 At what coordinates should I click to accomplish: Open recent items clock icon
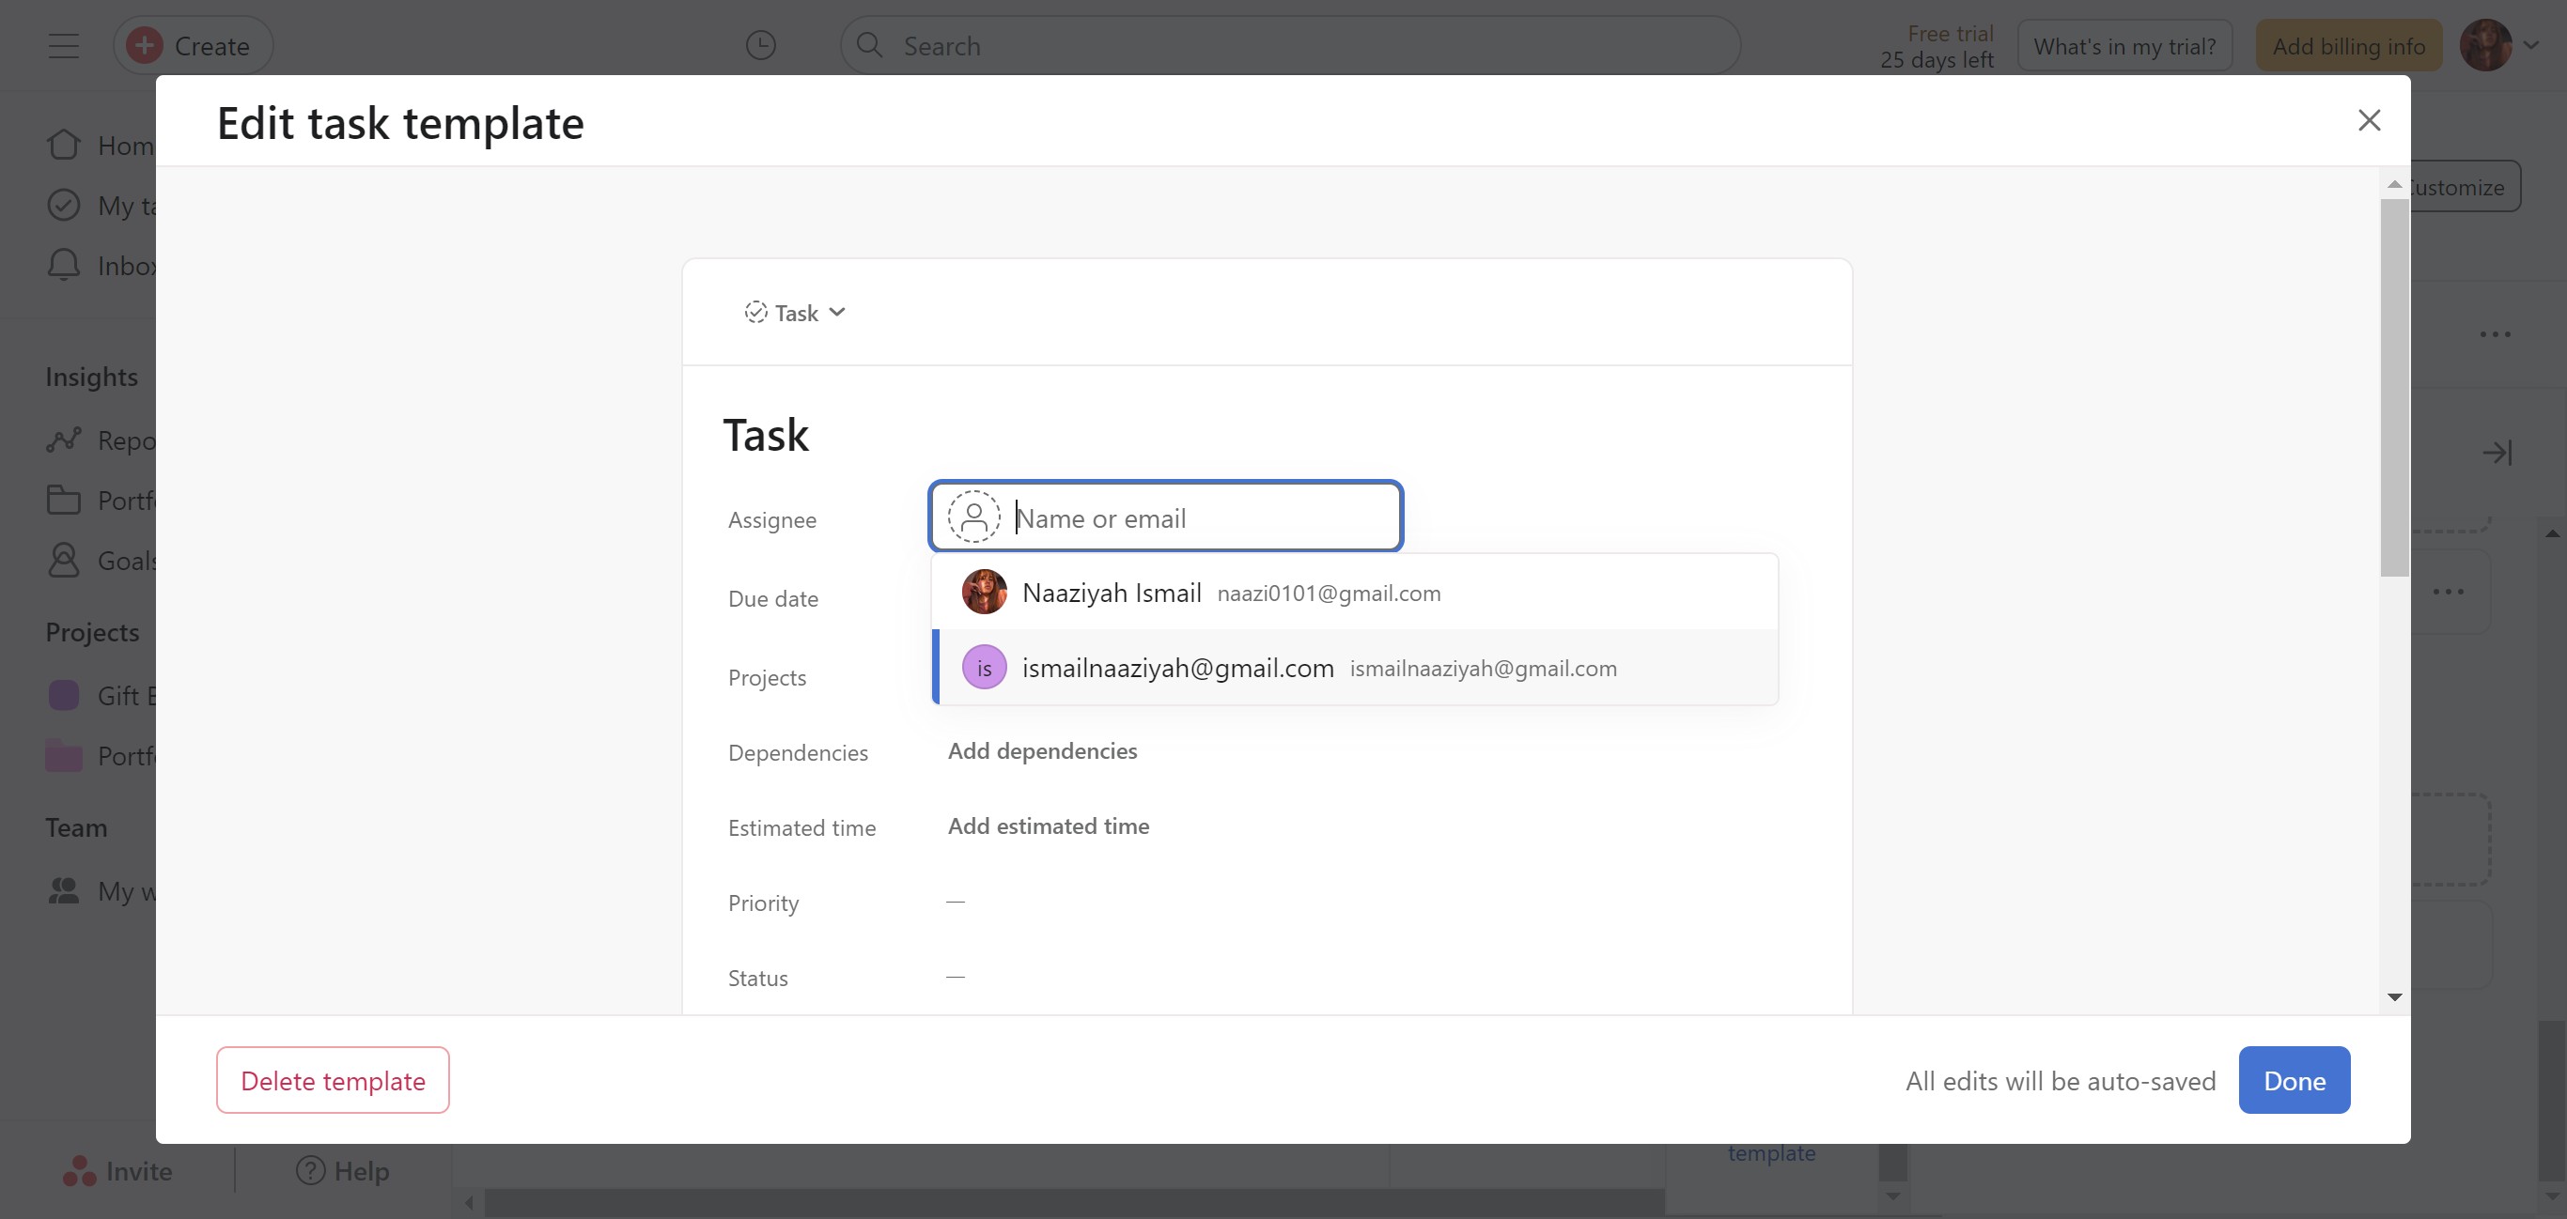760,46
